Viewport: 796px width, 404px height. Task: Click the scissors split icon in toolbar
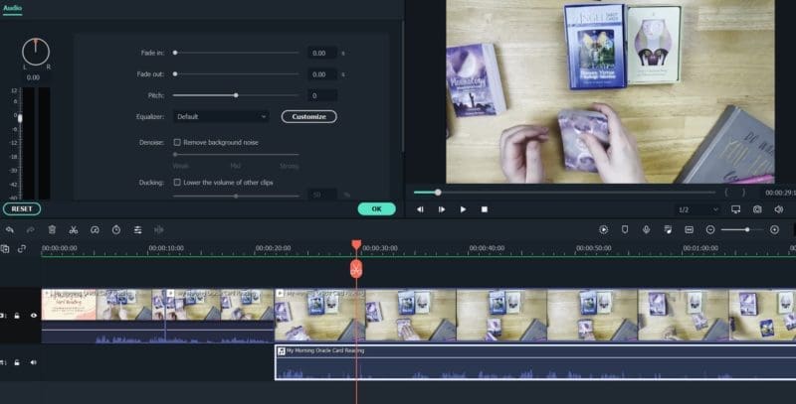[73, 230]
